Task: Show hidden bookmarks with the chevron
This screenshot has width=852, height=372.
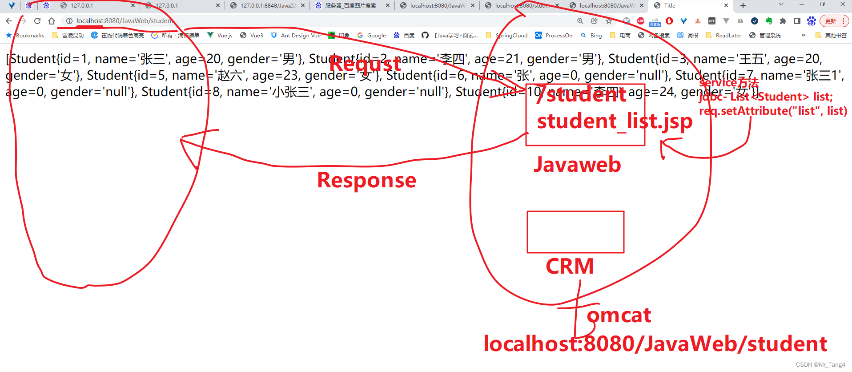Action: pyautogui.click(x=803, y=35)
